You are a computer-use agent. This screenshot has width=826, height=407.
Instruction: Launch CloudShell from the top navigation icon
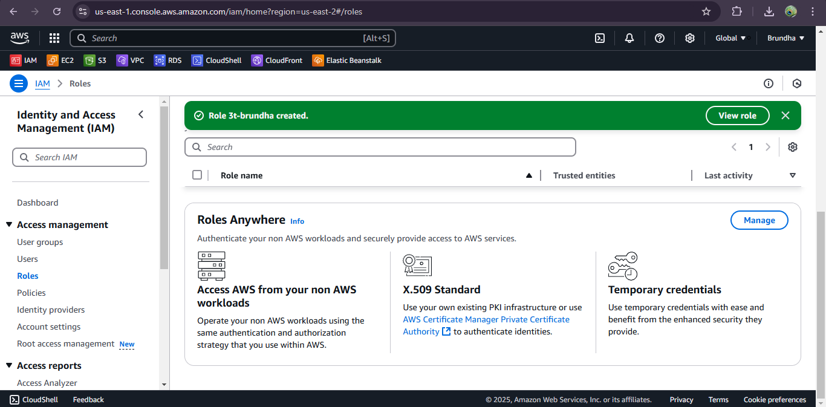click(600, 38)
